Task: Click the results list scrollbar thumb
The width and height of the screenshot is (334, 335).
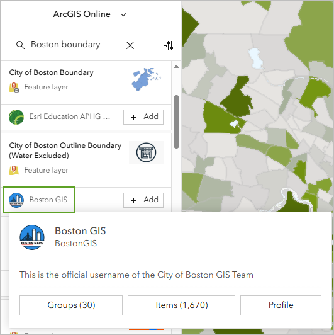Action: pos(176,122)
